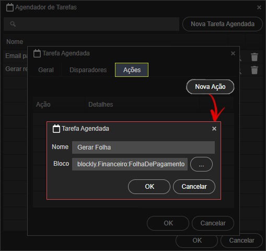This screenshot has width=266, height=251.
Task: Switch to the Geral tab
Action: [x=46, y=70]
